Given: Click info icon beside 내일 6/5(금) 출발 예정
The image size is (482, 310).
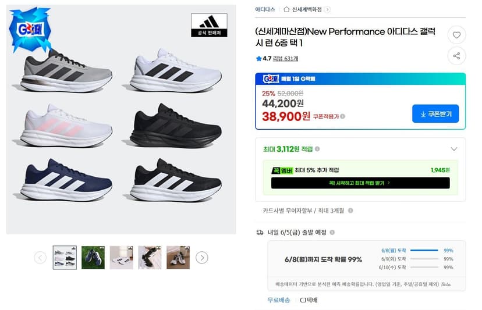Looking at the screenshot, I should 332,233.
